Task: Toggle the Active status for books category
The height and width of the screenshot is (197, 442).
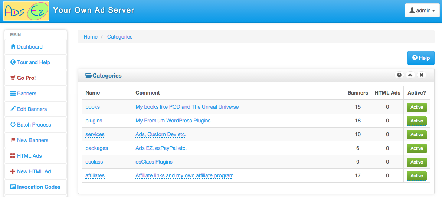Action: click(x=417, y=107)
